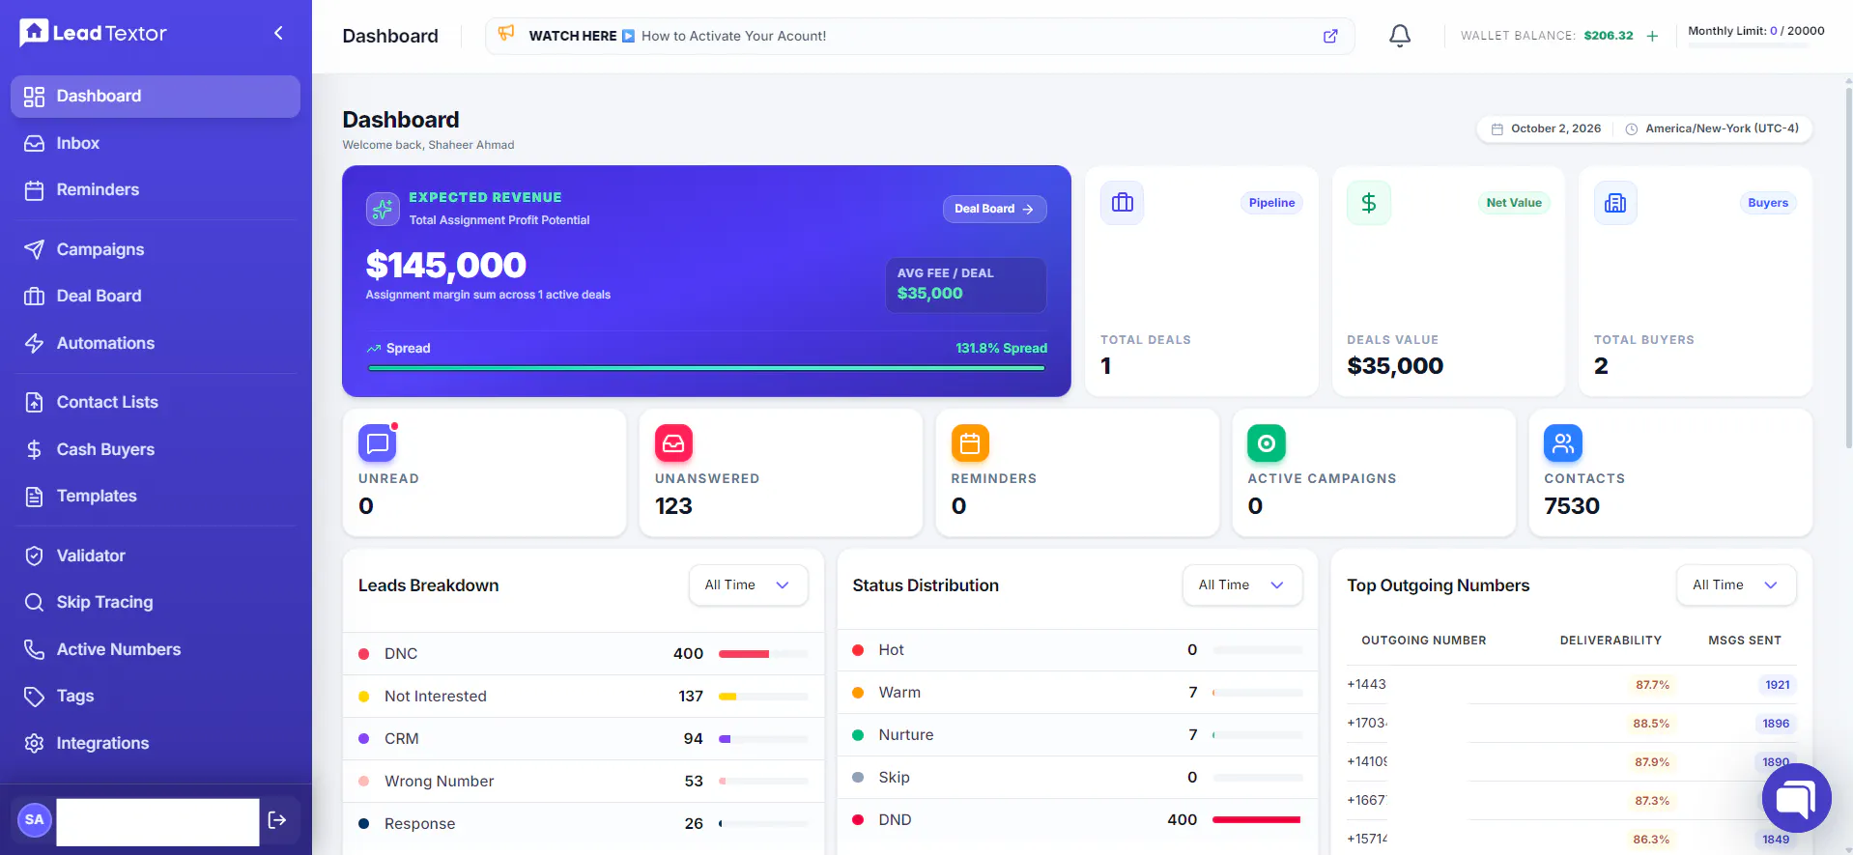Click the Deals Value dollar icon
Image resolution: width=1853 pixels, height=855 pixels.
click(x=1369, y=203)
